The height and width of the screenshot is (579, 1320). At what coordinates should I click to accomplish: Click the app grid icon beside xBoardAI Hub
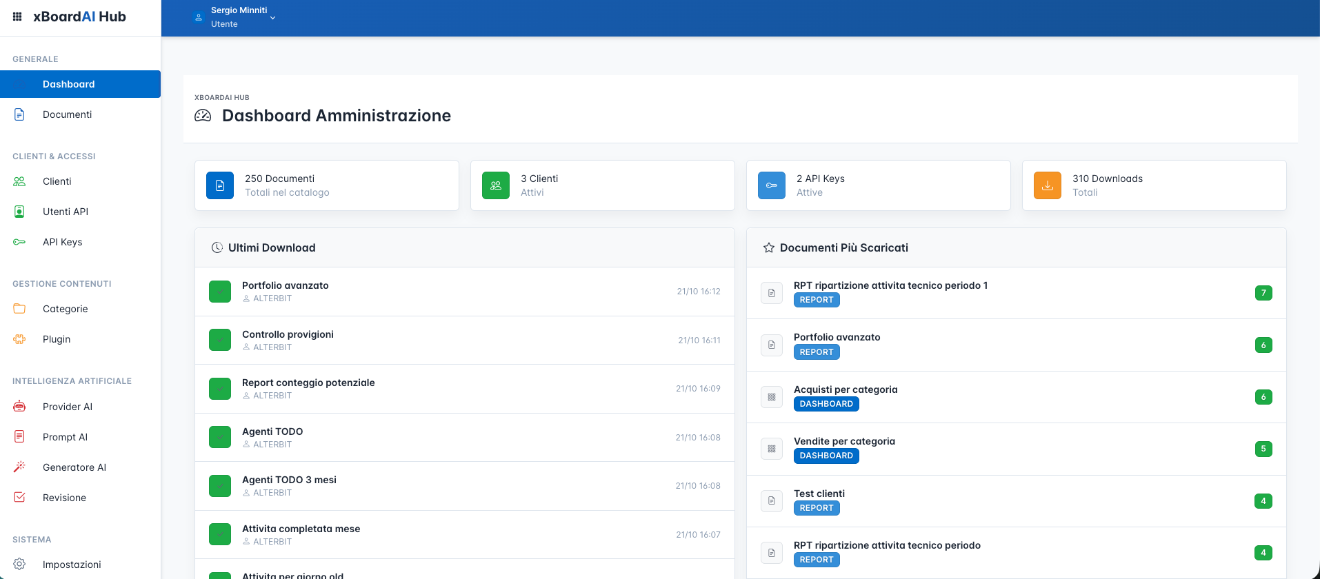click(x=17, y=17)
